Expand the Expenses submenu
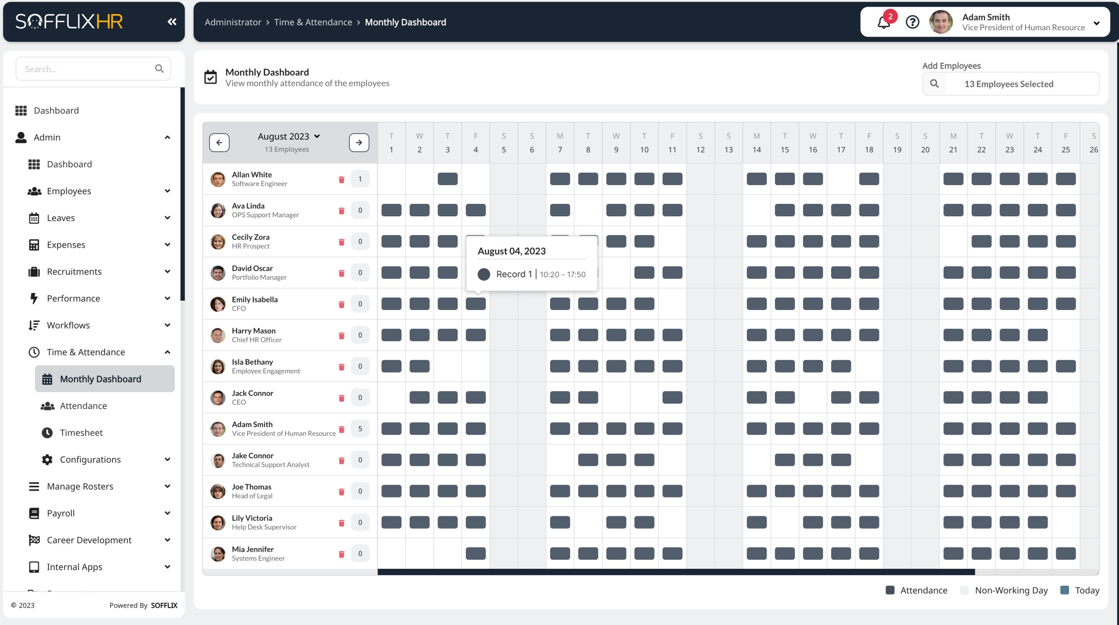 [167, 244]
